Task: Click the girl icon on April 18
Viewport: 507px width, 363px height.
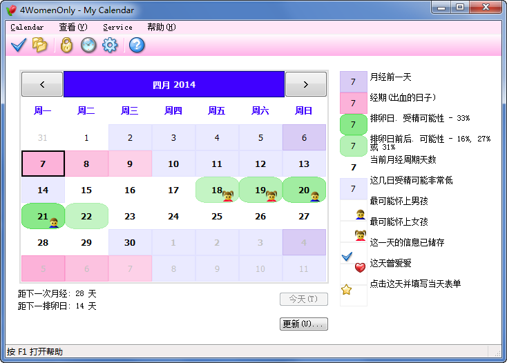Action: (228, 196)
